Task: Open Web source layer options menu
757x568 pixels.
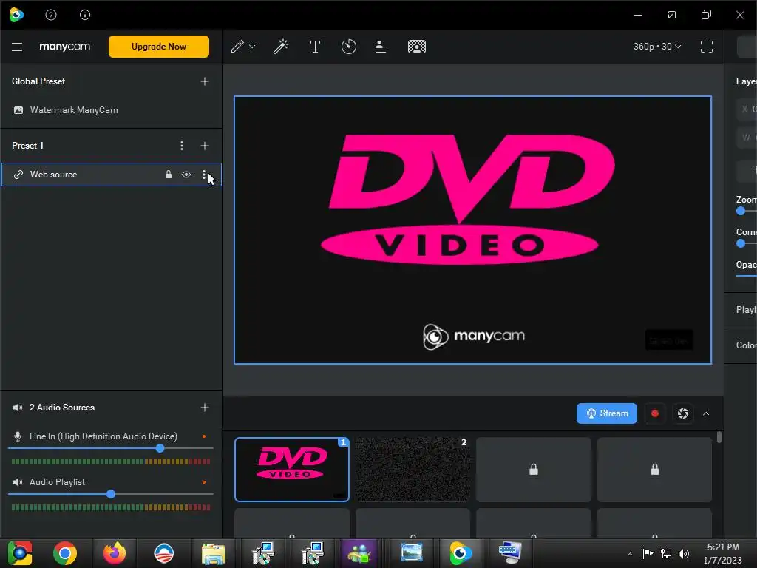Action: [204, 175]
